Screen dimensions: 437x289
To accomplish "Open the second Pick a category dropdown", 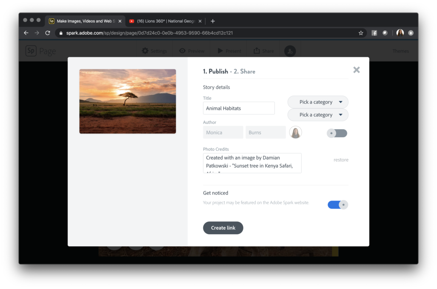I will pyautogui.click(x=318, y=115).
